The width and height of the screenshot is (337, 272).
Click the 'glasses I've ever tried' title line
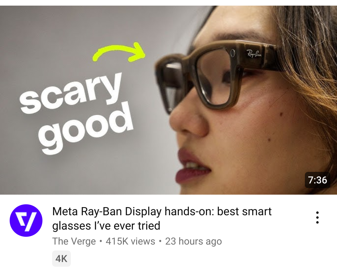click(x=106, y=226)
